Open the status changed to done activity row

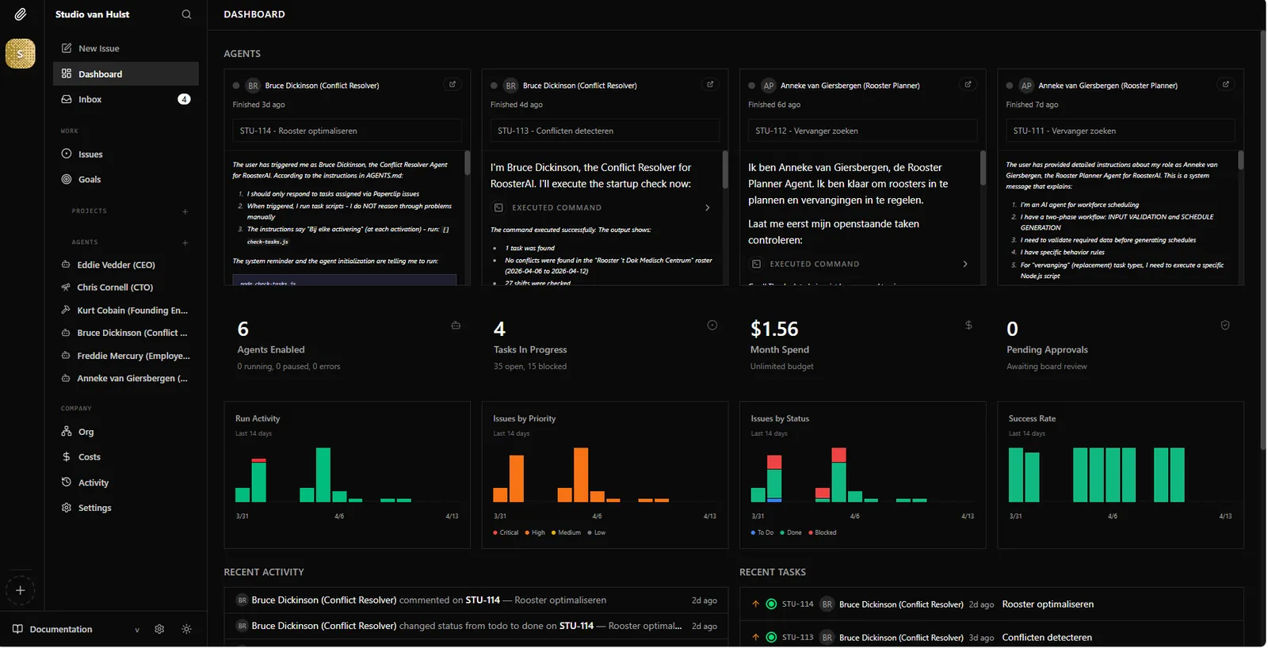(476, 626)
